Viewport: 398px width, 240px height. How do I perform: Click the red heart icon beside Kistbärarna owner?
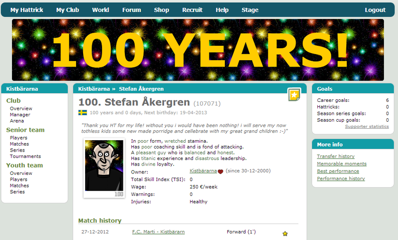[x=220, y=171]
